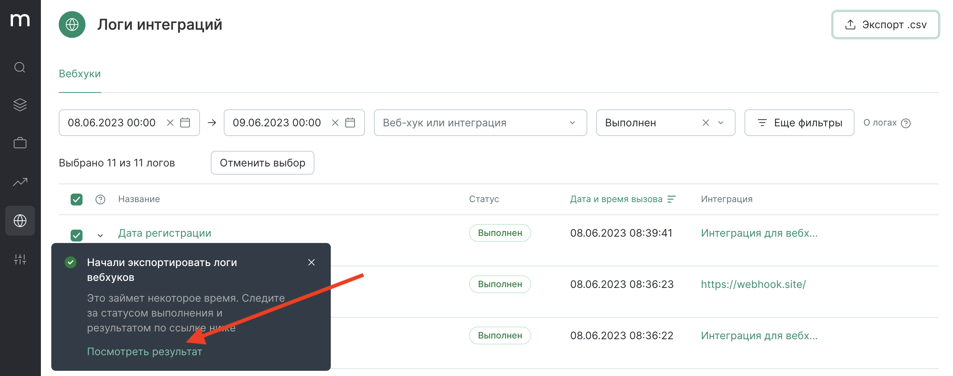The width and height of the screenshot is (953, 376).
Task: Open the Еще фильтры button
Action: (799, 123)
